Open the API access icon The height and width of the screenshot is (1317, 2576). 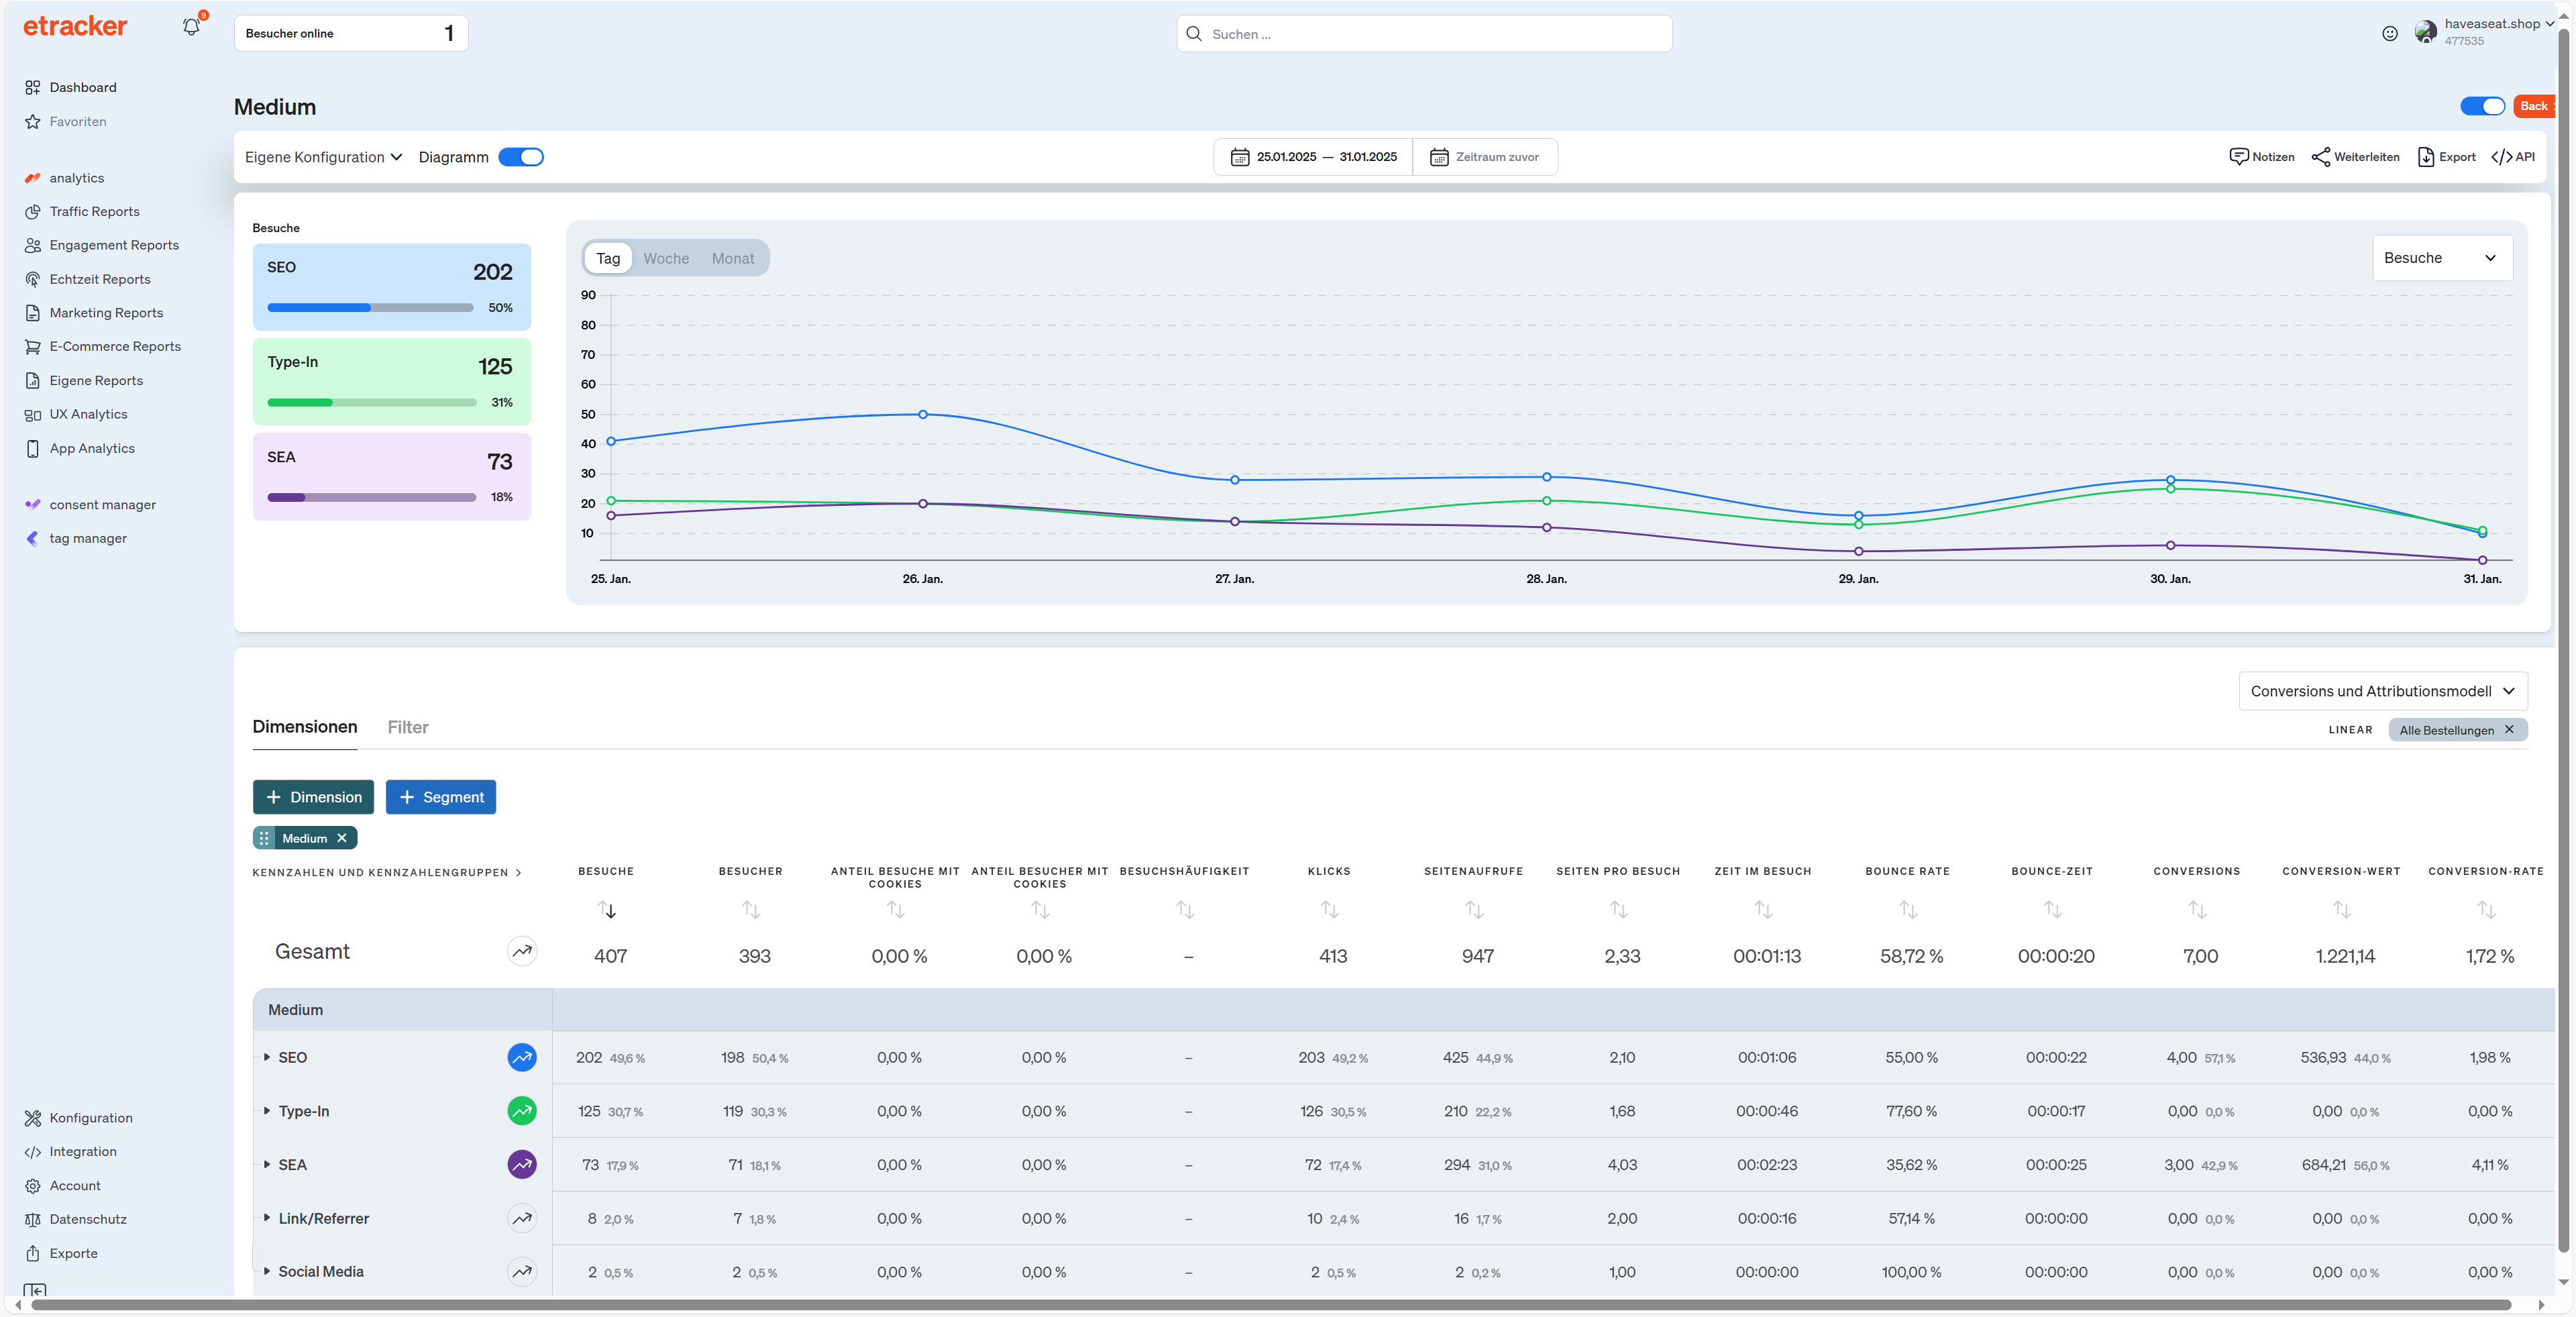click(x=2513, y=157)
